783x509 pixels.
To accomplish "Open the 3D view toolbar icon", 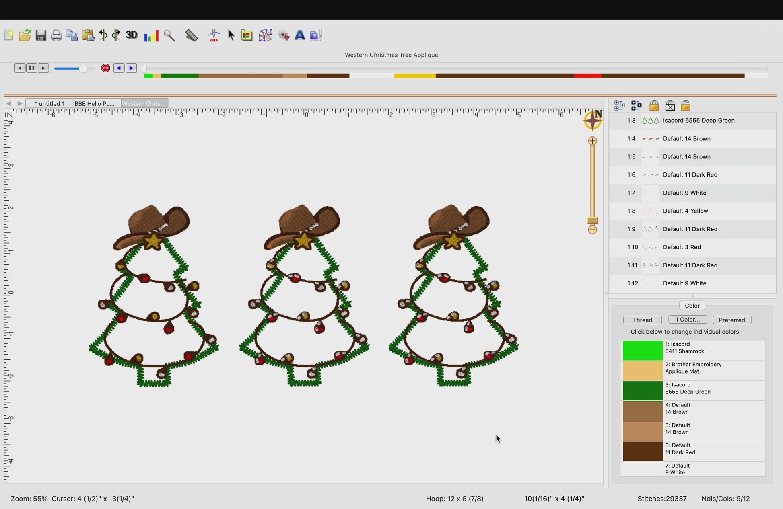I will point(132,35).
